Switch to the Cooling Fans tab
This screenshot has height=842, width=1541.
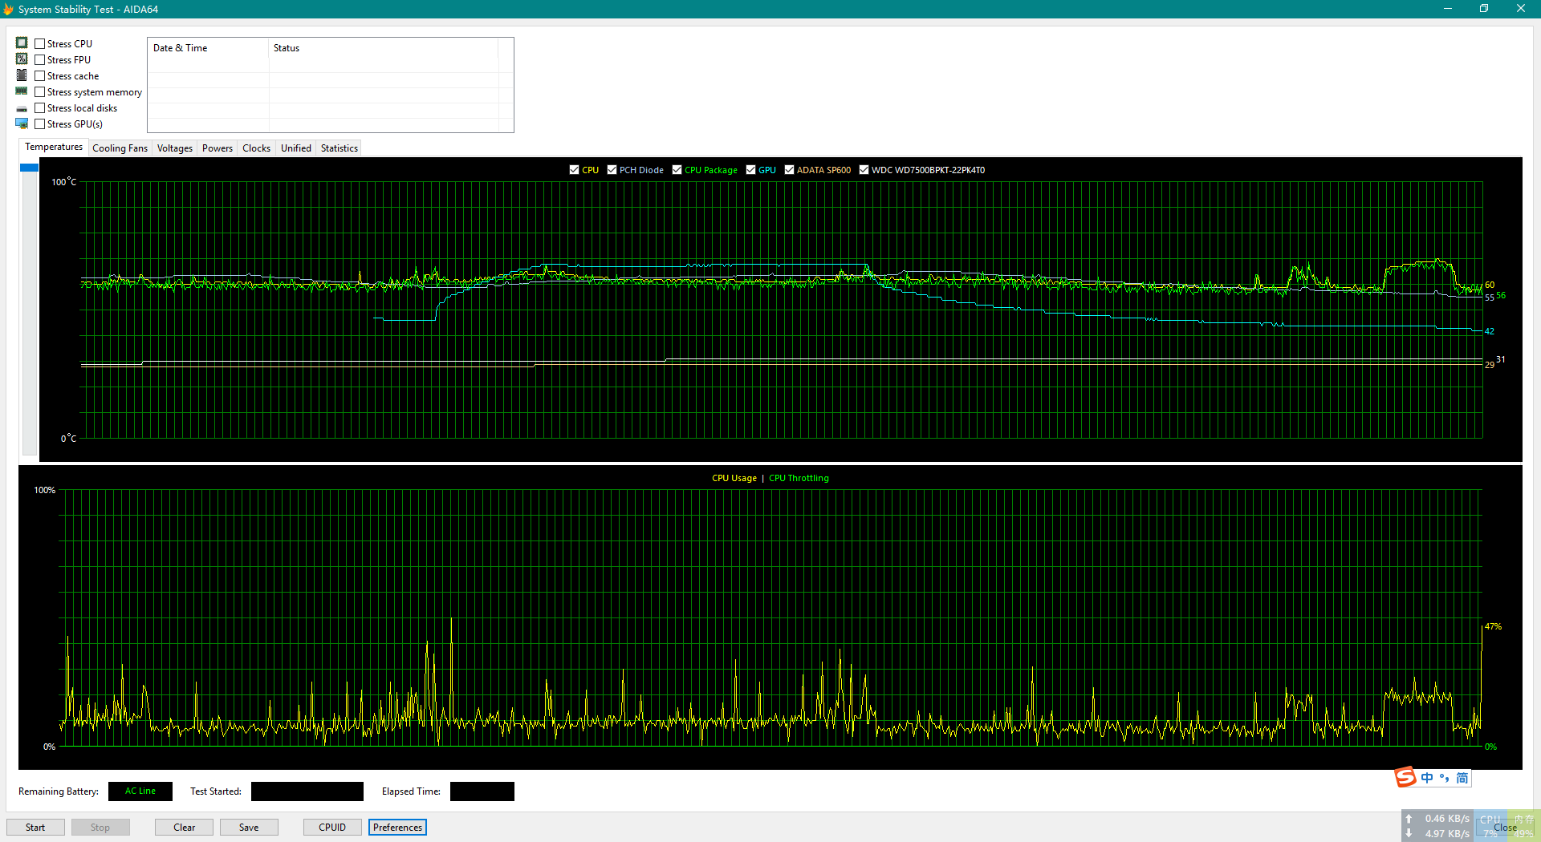click(120, 148)
